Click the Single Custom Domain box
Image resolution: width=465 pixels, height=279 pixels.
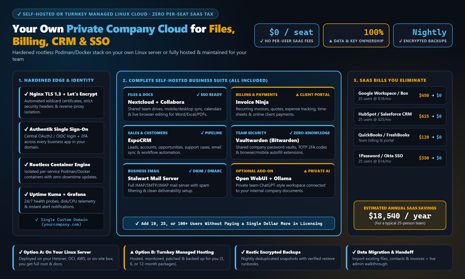pyautogui.click(x=61, y=222)
